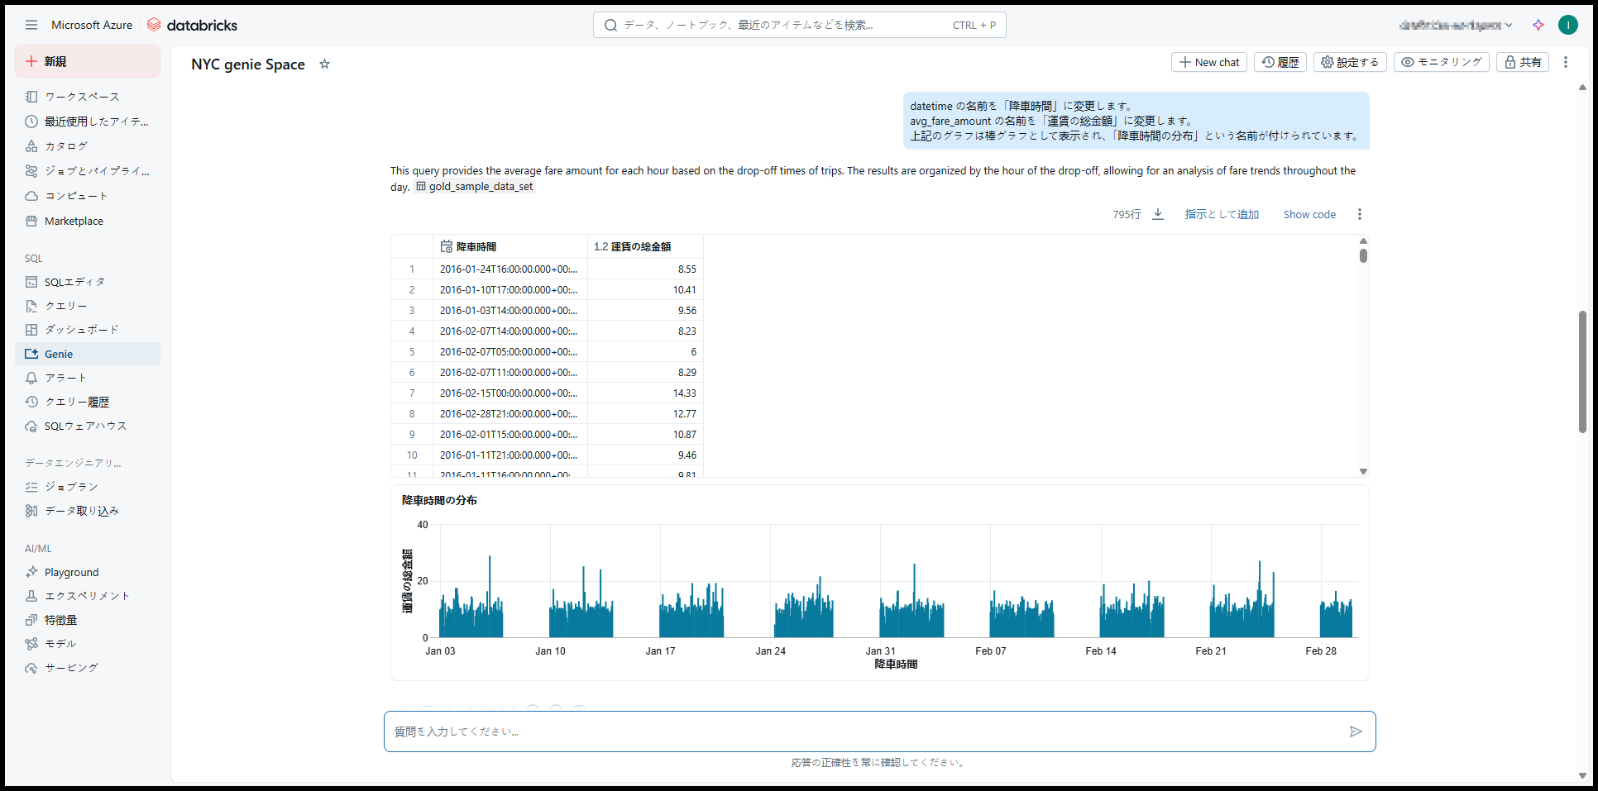This screenshot has height=791, width=1598.
Task: Open the Genie space kebab menu
Action: (x=1565, y=62)
